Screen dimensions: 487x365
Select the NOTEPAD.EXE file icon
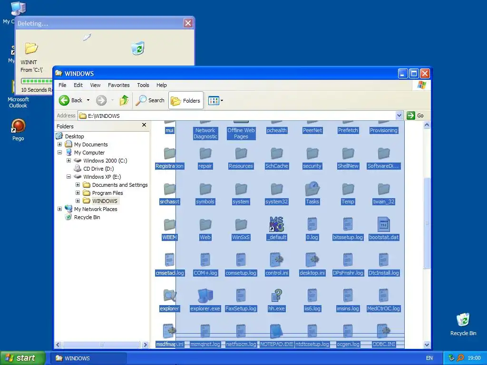pyautogui.click(x=276, y=331)
